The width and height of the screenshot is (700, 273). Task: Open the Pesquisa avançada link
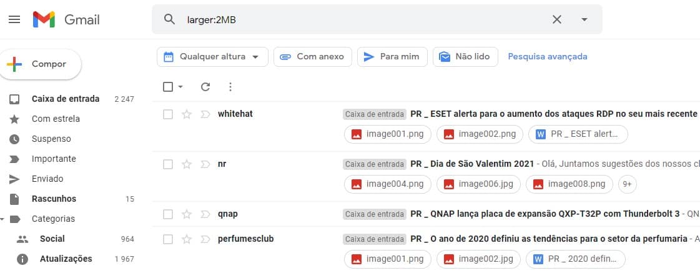[548, 57]
